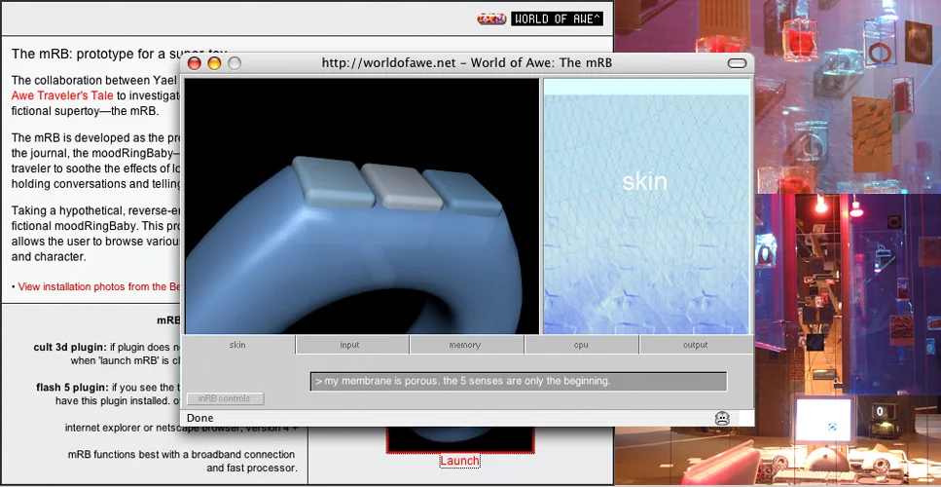Click the 'Done' status bar text
941x487 pixels.
point(199,418)
